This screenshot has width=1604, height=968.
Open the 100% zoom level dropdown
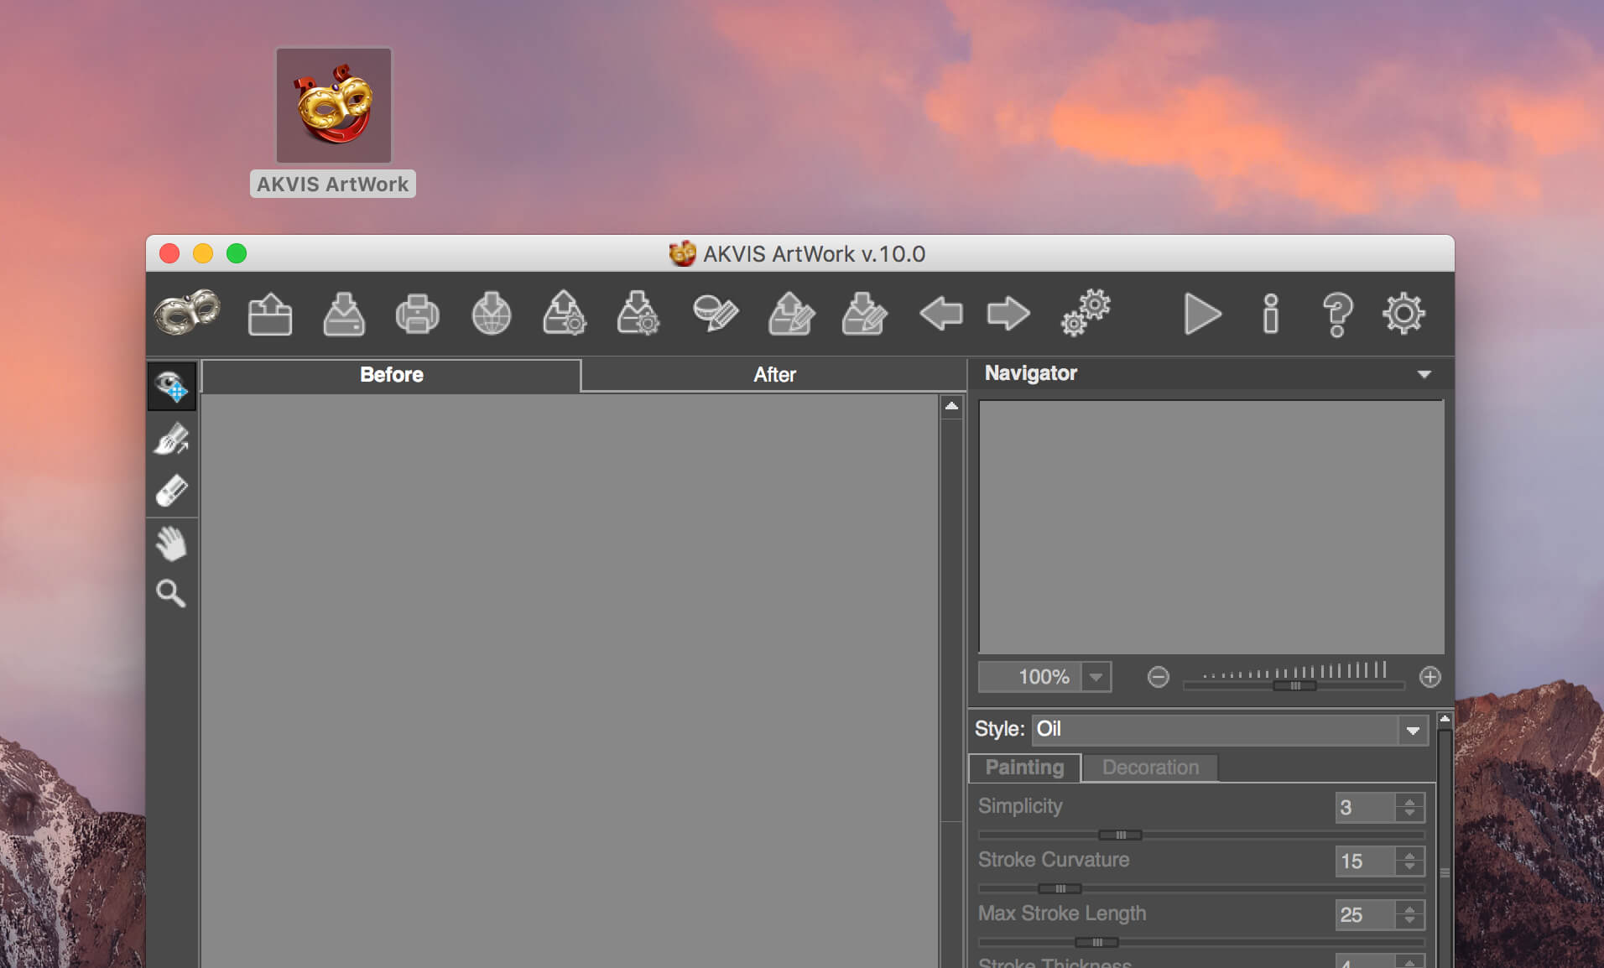click(1096, 677)
